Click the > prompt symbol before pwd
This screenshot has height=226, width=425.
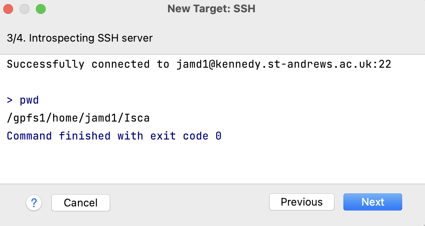pos(10,100)
